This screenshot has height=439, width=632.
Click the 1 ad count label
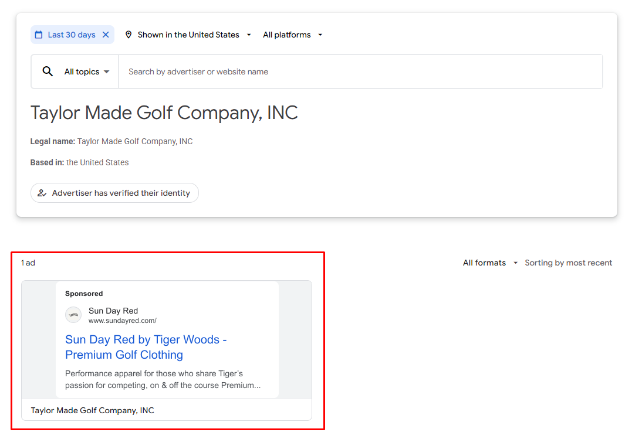28,263
